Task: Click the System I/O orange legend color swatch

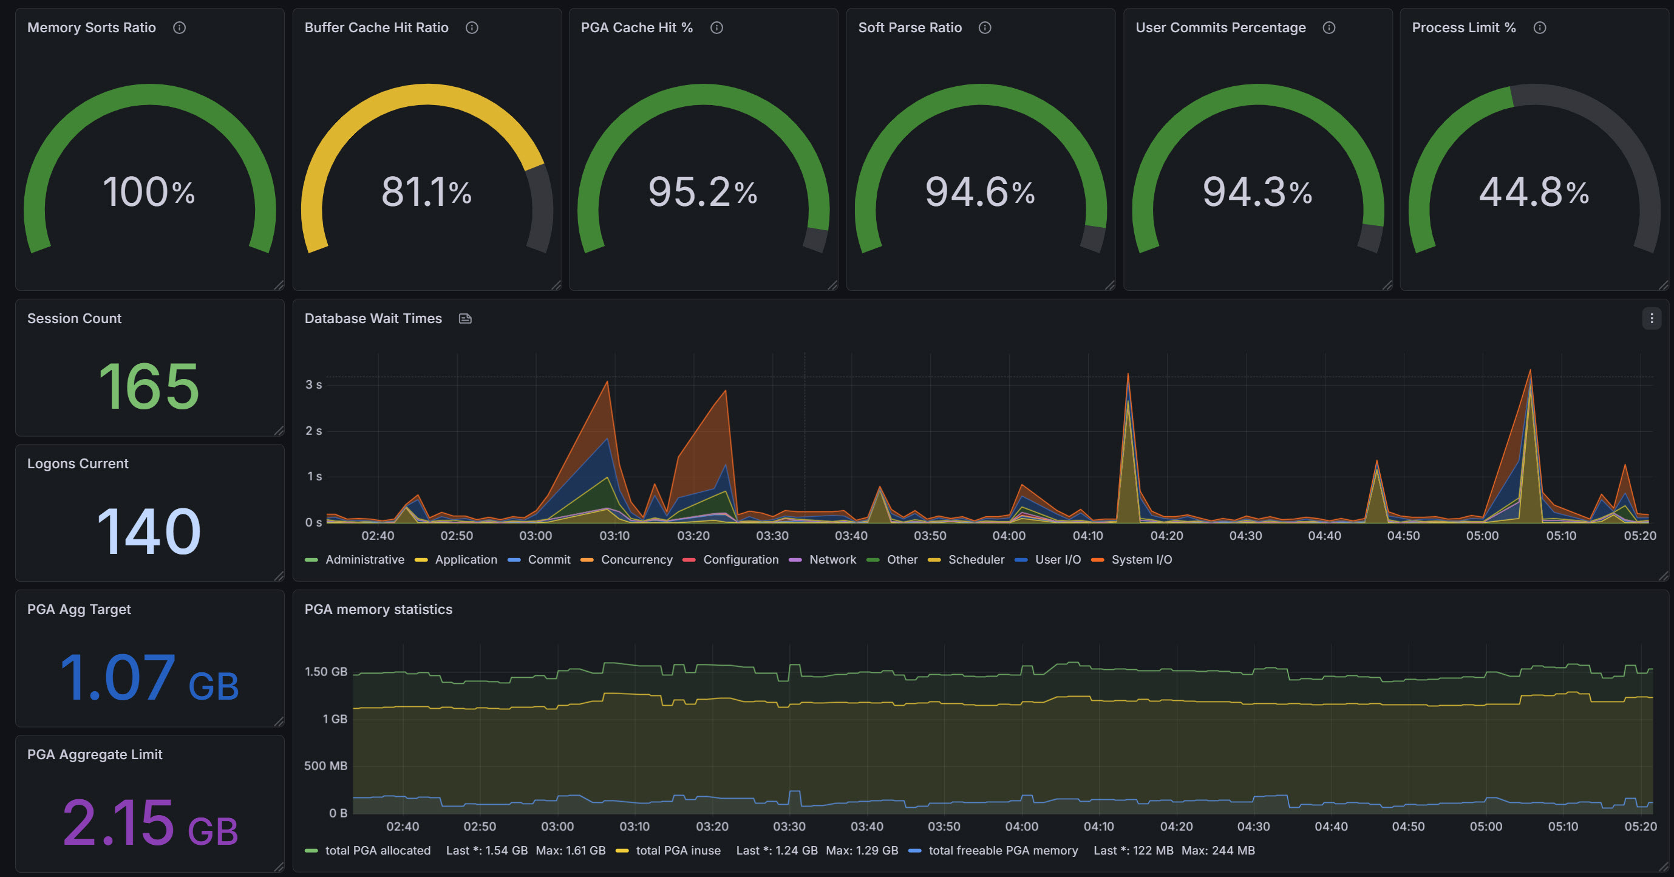Action: click(1098, 560)
